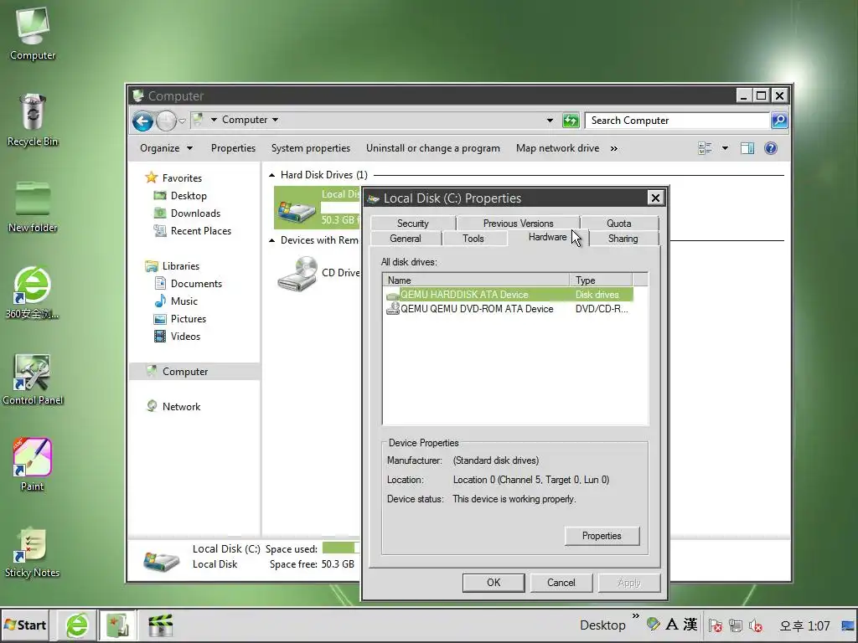Expand the address bar Computer dropdown arrow

tap(275, 120)
